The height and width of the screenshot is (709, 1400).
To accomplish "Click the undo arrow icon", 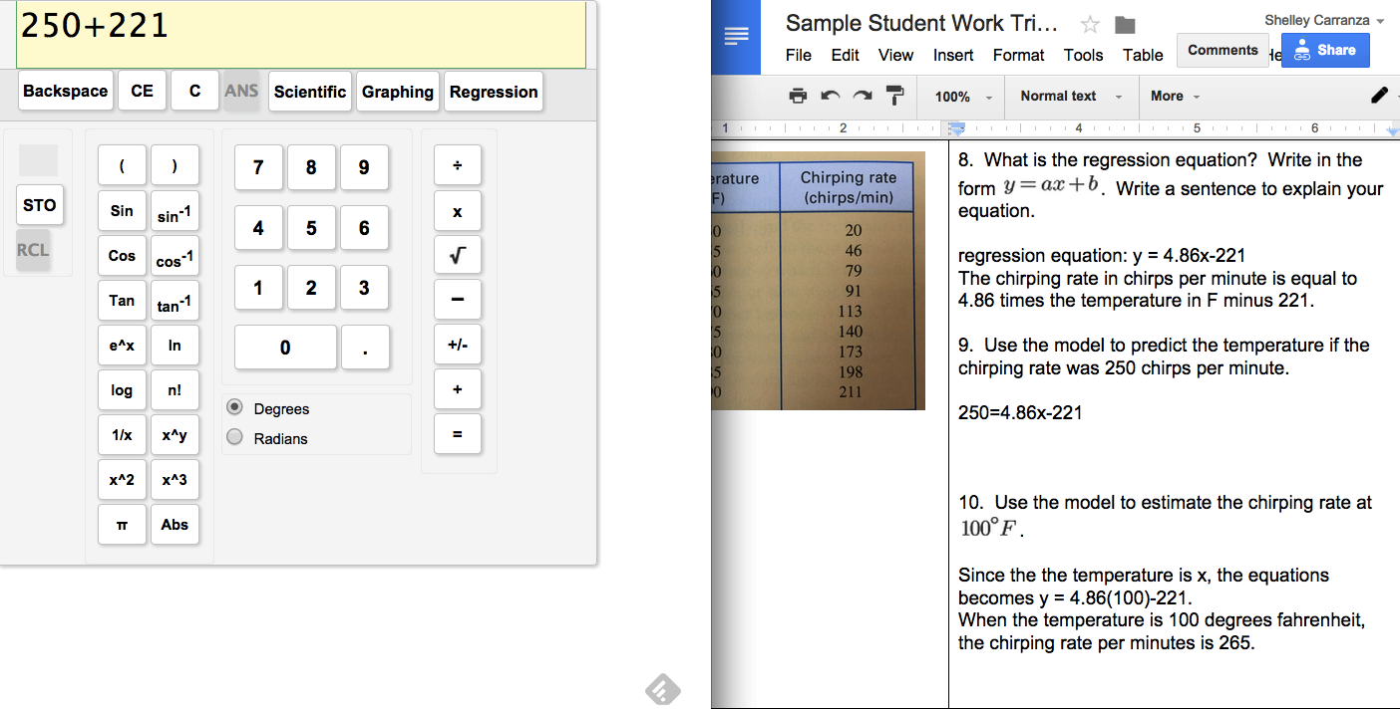I will [x=830, y=96].
